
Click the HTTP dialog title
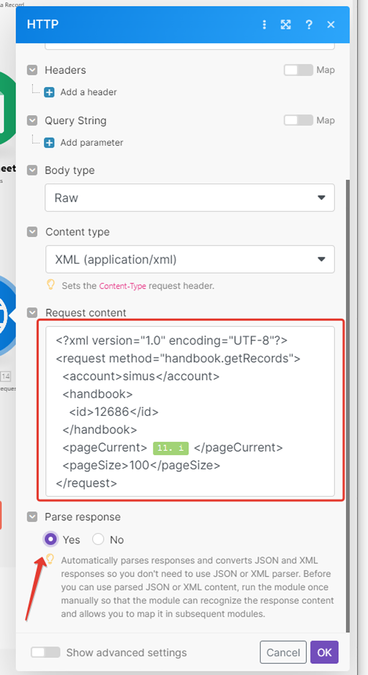[x=43, y=24]
